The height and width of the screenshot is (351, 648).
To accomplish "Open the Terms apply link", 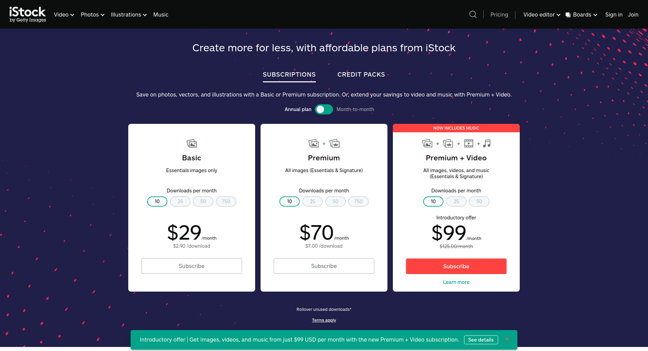I will click(x=324, y=320).
